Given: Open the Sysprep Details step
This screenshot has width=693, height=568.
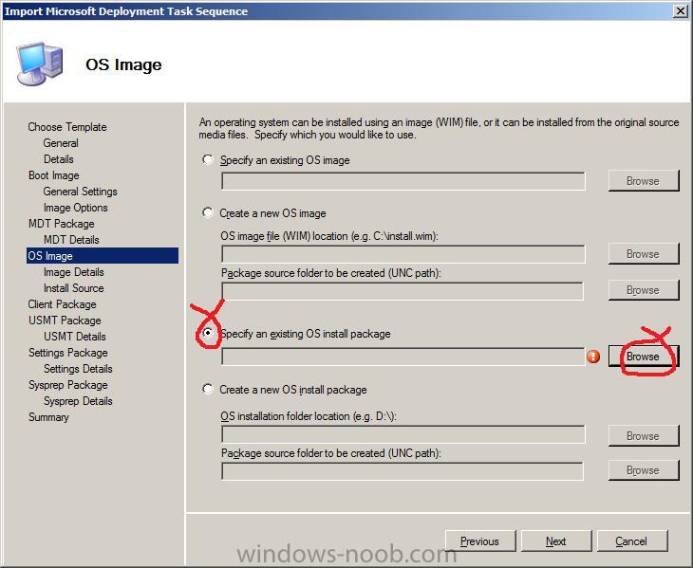Looking at the screenshot, I should 78,401.
